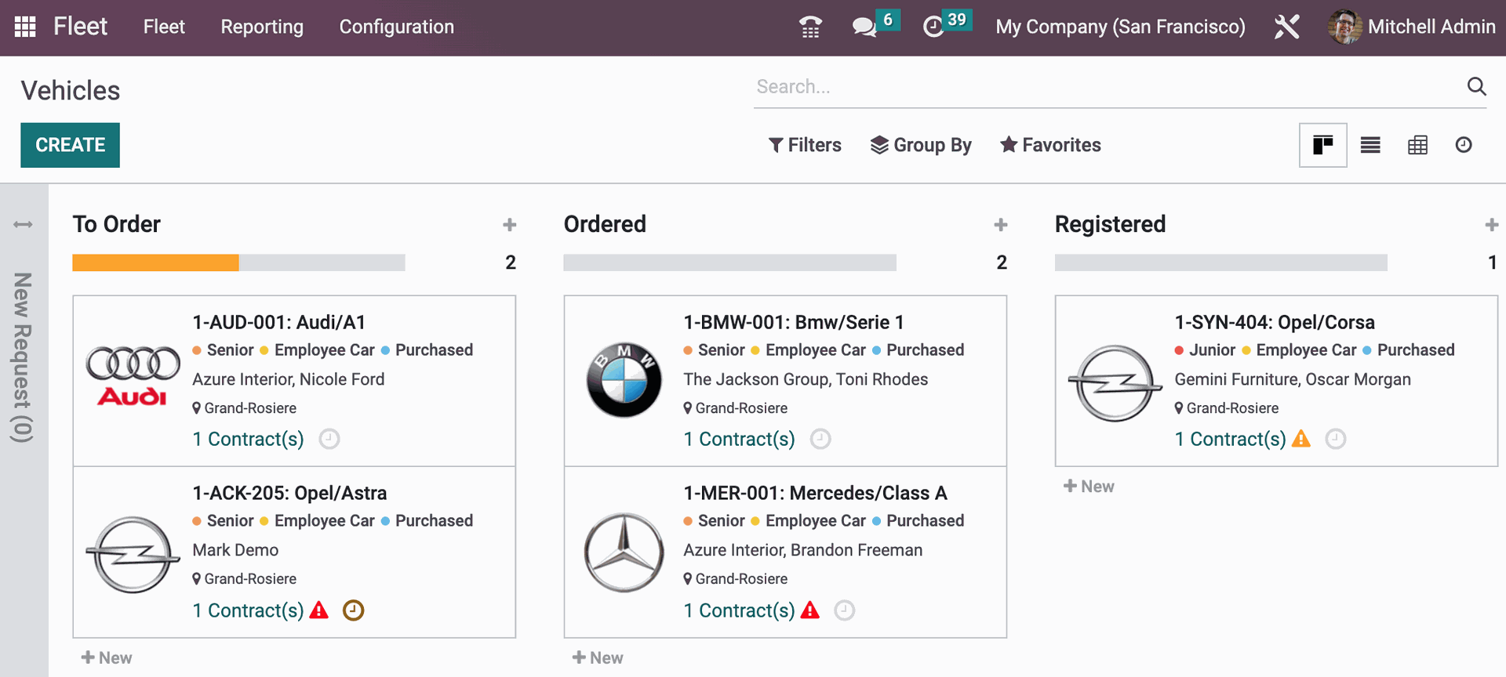Open the Group By dropdown
Viewport: 1506px width, 677px height.
pos(921,145)
